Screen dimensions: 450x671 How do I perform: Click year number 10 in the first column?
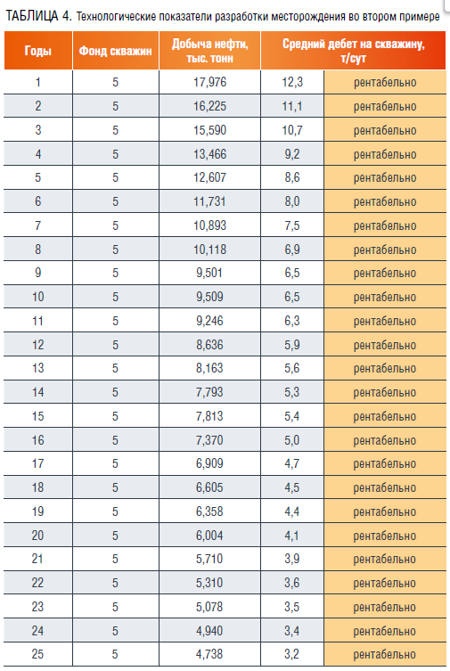(38, 297)
